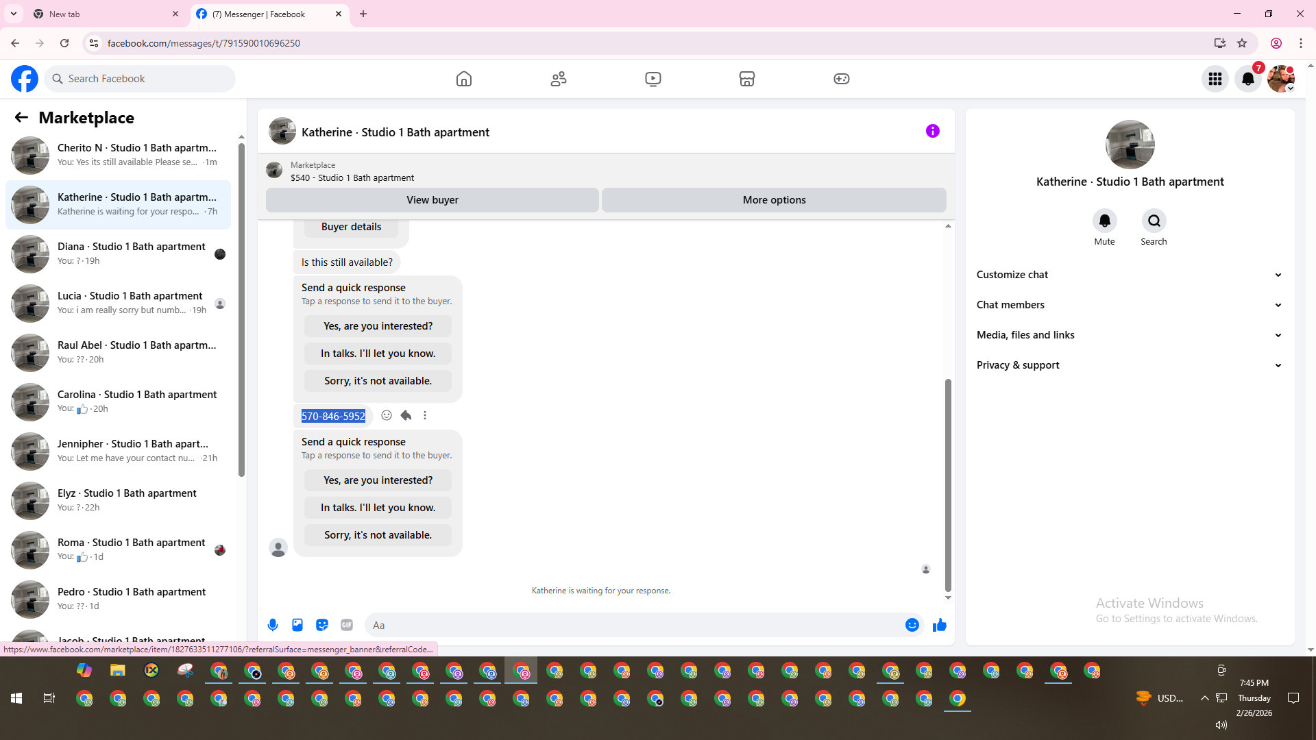Open the GIF picker
The image size is (1316, 740).
[347, 625]
